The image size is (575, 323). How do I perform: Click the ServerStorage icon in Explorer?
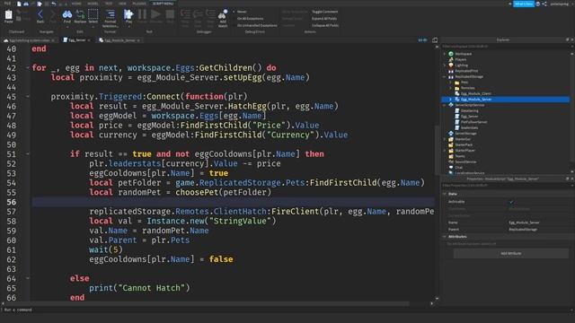click(x=451, y=134)
